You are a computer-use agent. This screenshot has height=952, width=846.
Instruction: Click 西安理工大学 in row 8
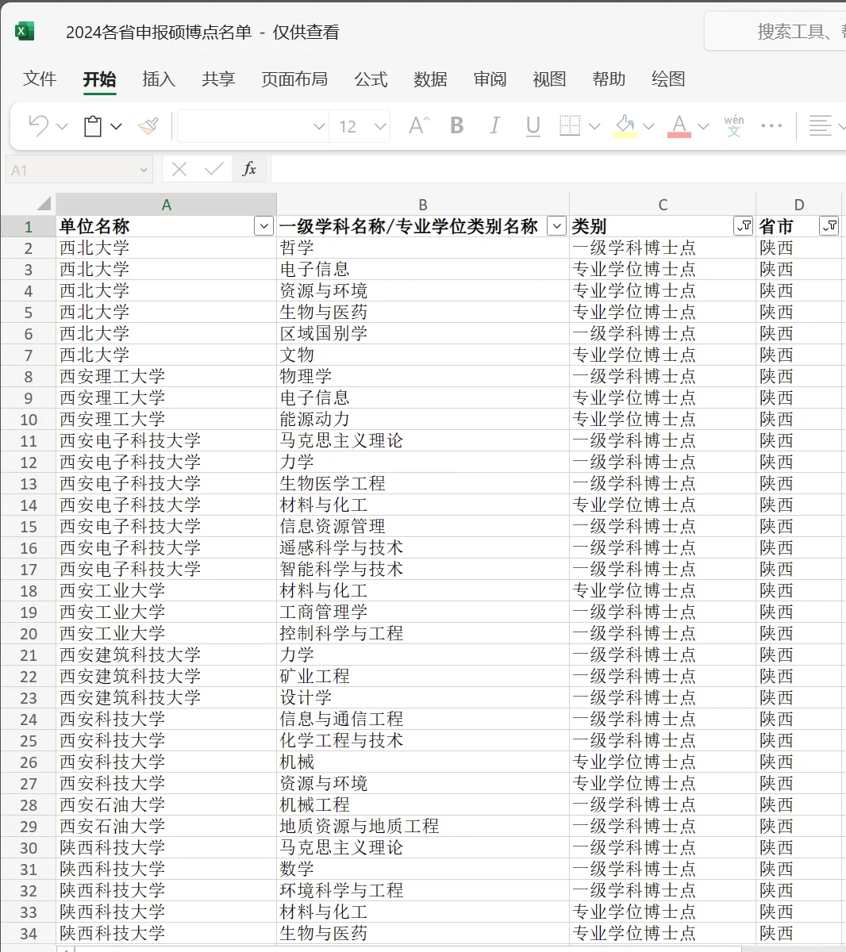(x=166, y=377)
